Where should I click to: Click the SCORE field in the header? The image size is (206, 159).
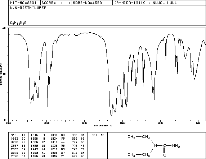[56, 3]
